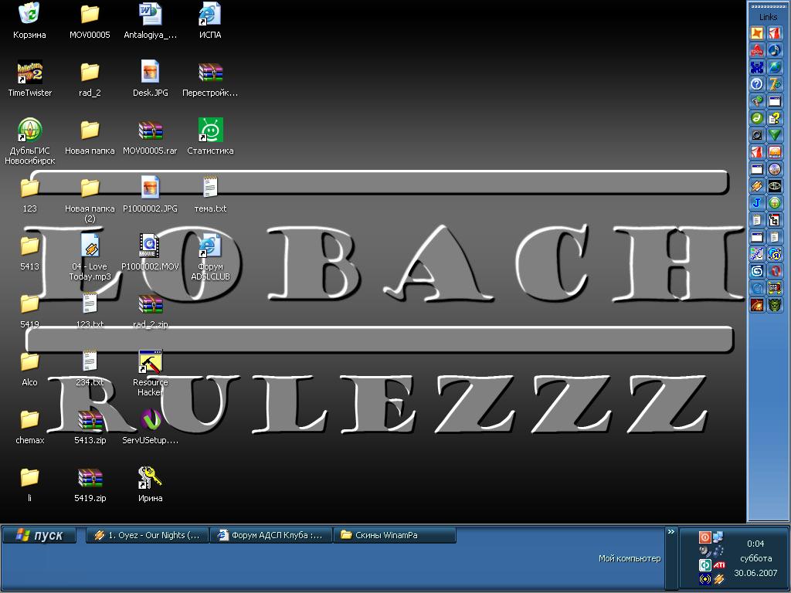This screenshot has height=593, width=791.
Task: Open the Мой компьютер toolbar
Action: tap(629, 558)
